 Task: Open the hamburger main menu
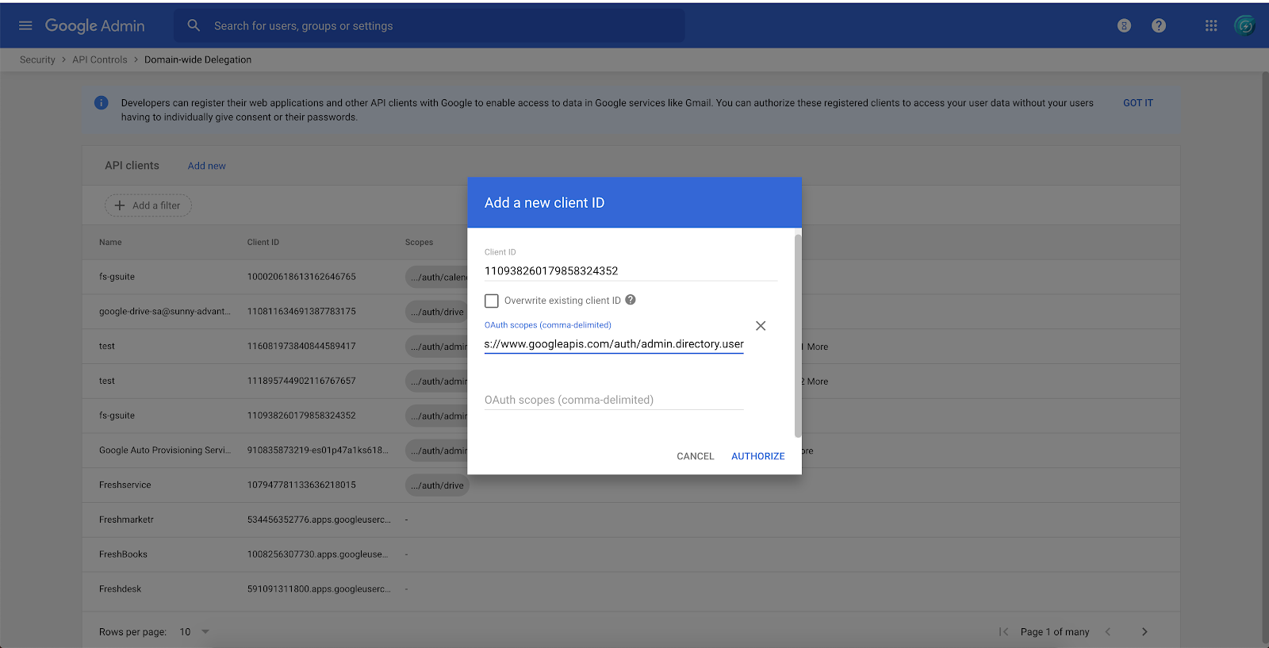pos(25,25)
